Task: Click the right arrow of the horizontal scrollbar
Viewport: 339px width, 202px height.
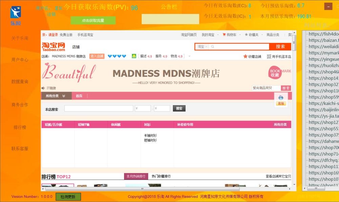Action: click(x=290, y=189)
